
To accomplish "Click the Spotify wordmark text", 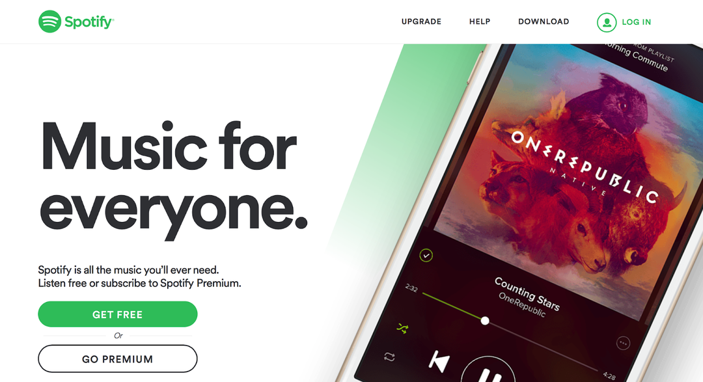I will tap(89, 22).
